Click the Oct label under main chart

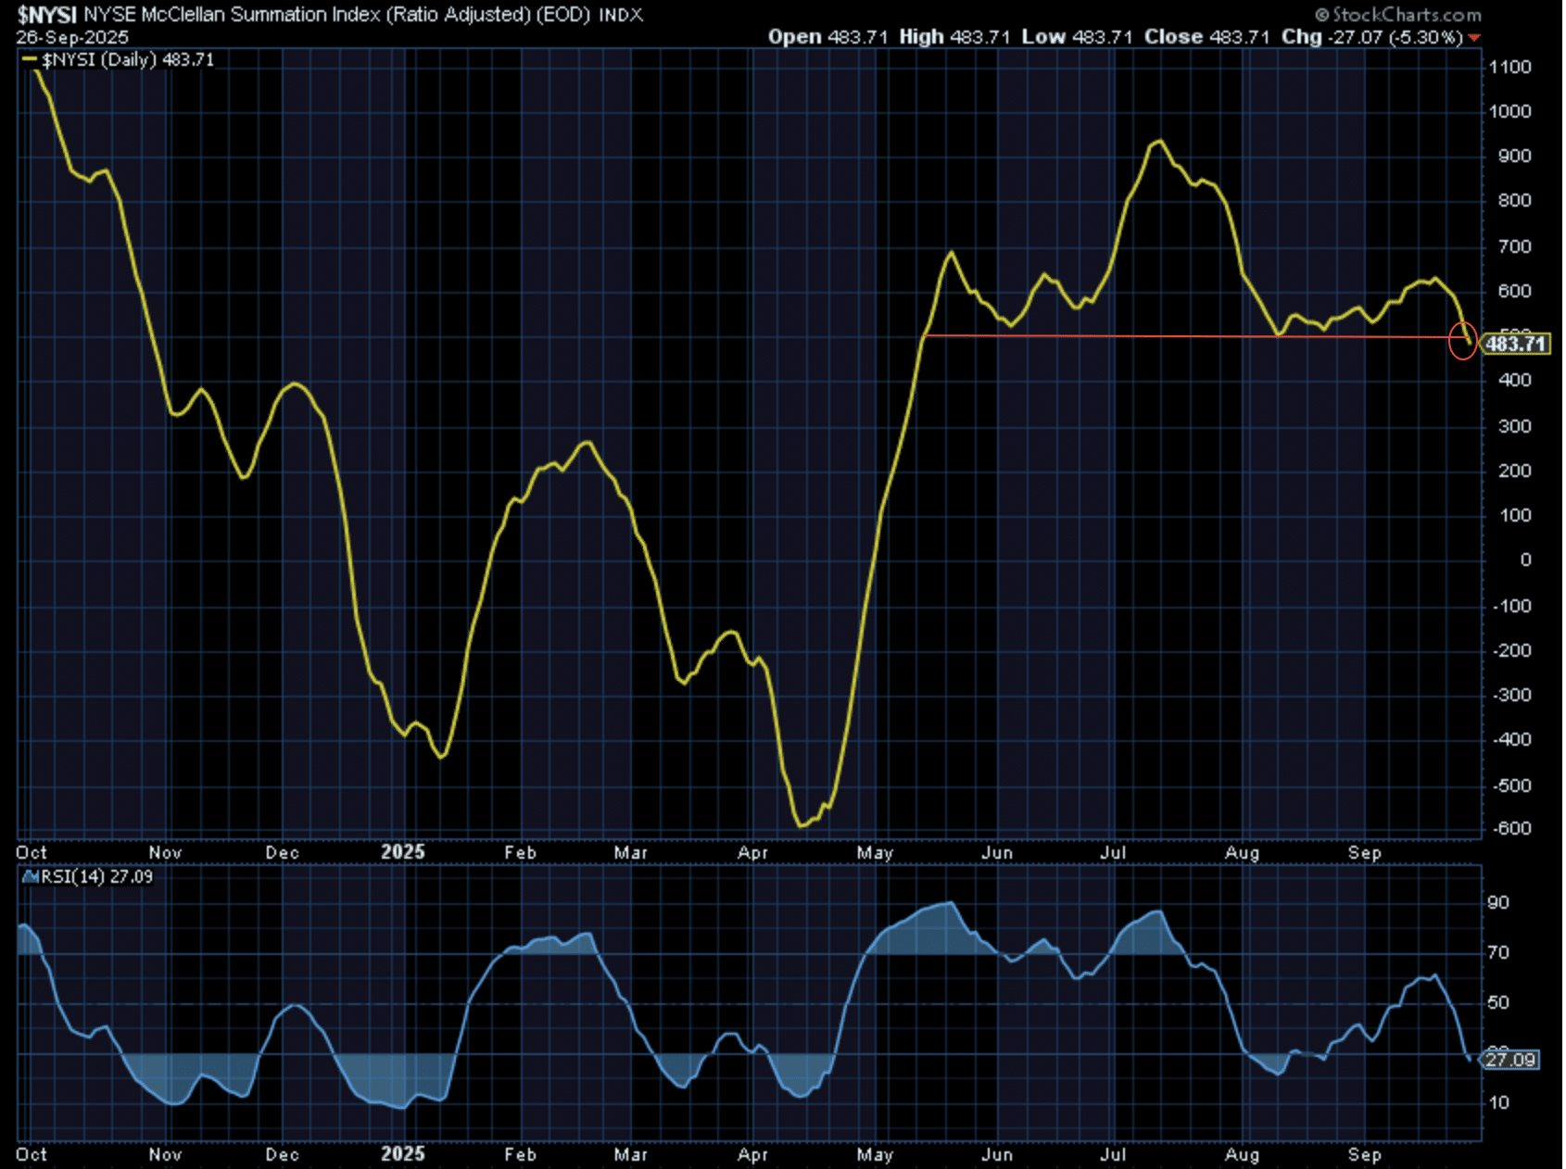[32, 851]
